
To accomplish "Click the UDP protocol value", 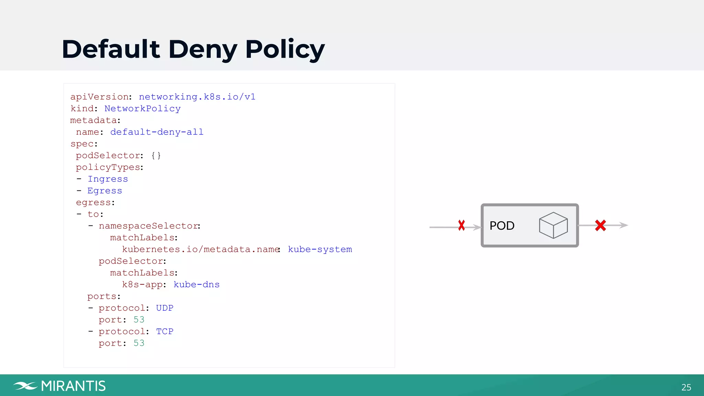I will [x=165, y=308].
